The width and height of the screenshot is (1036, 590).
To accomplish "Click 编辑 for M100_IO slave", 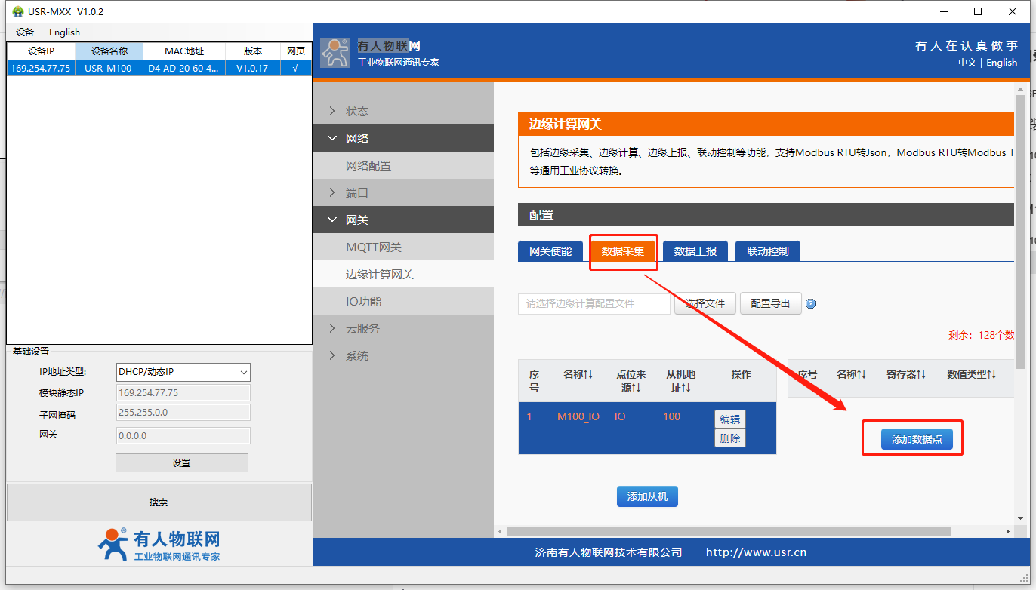I will 730,419.
